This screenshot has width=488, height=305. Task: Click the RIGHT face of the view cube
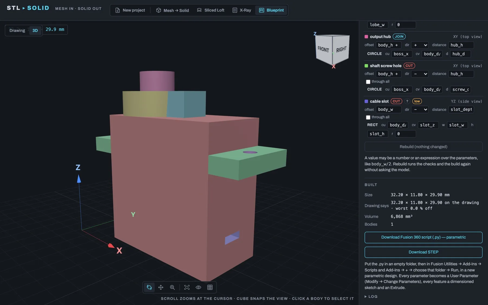341,49
